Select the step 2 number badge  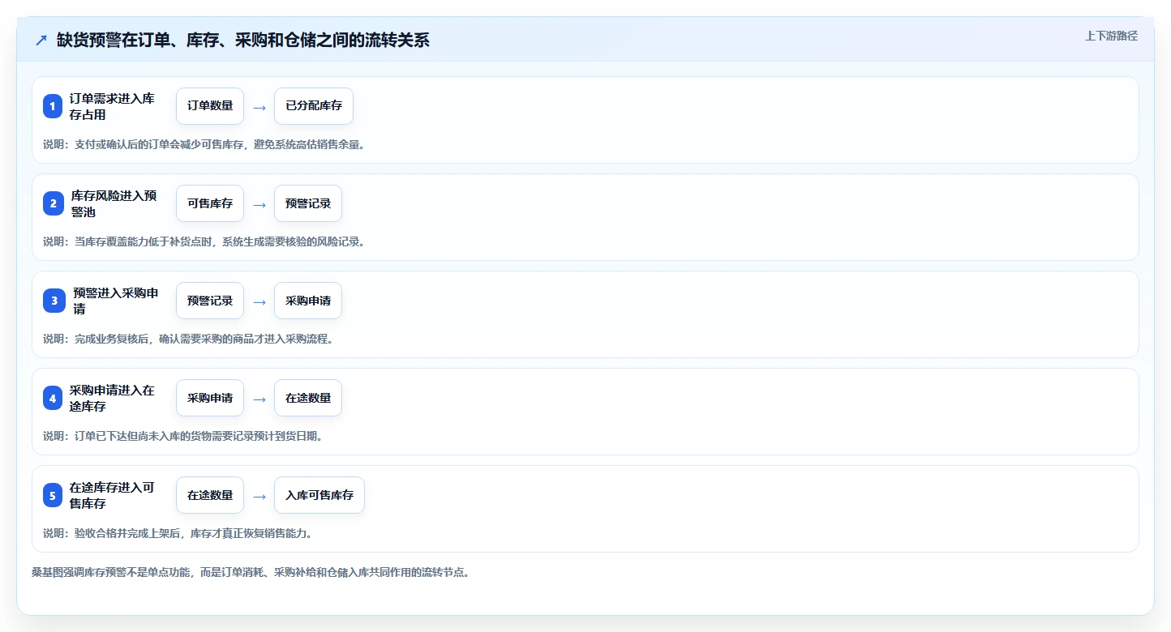pyautogui.click(x=53, y=203)
